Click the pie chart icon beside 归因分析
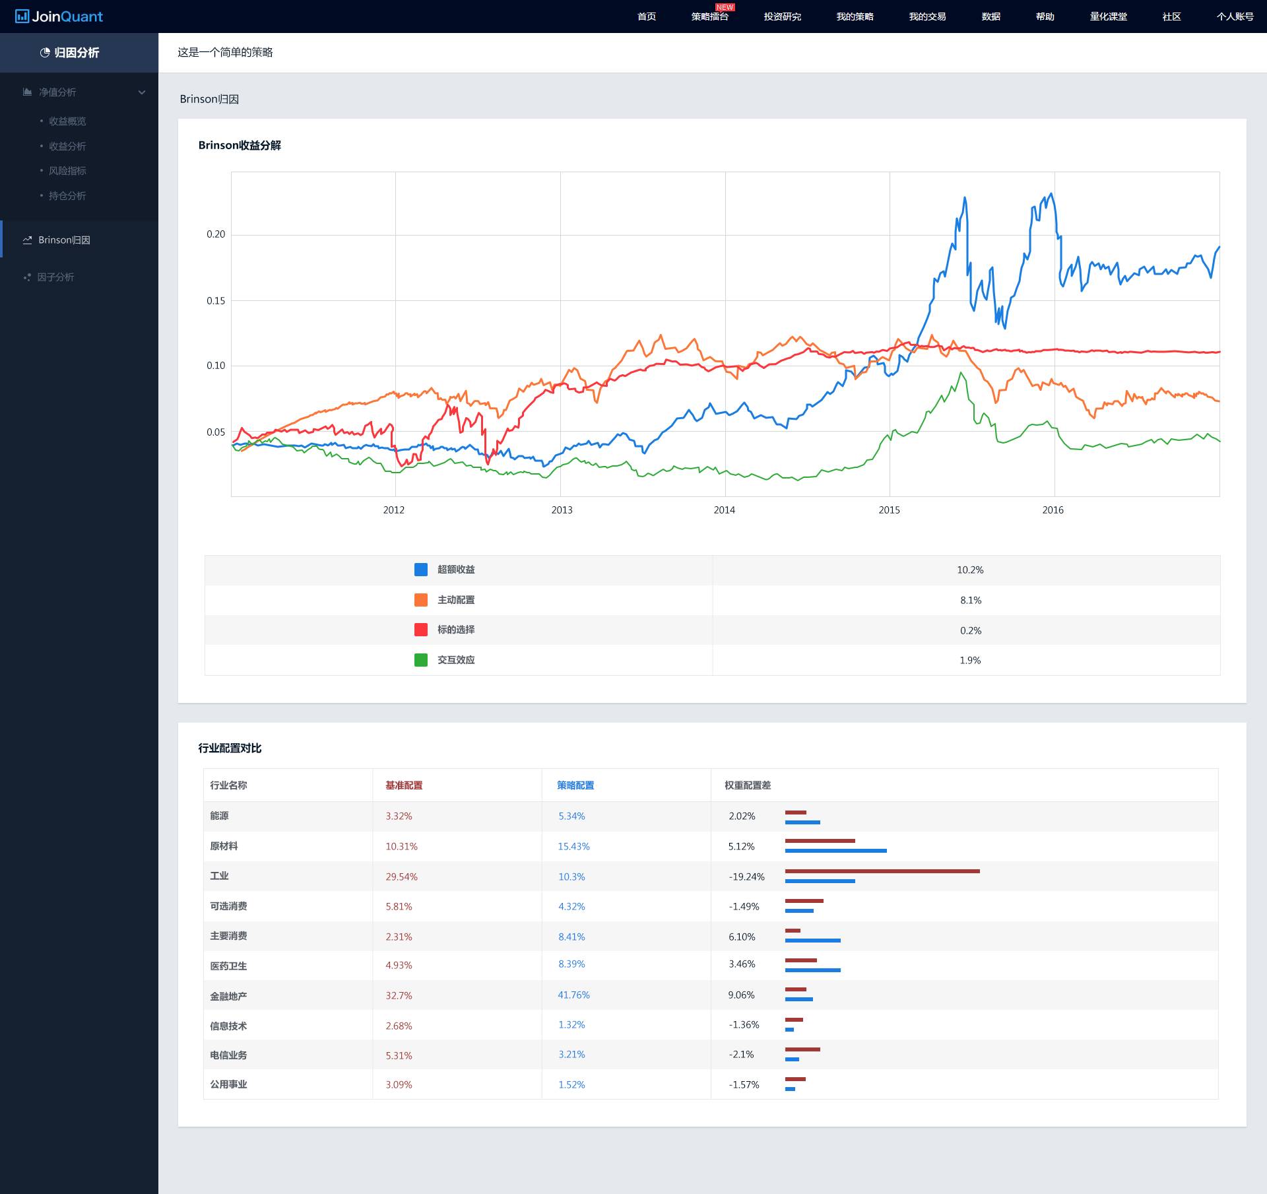This screenshot has width=1267, height=1194. pos(45,53)
